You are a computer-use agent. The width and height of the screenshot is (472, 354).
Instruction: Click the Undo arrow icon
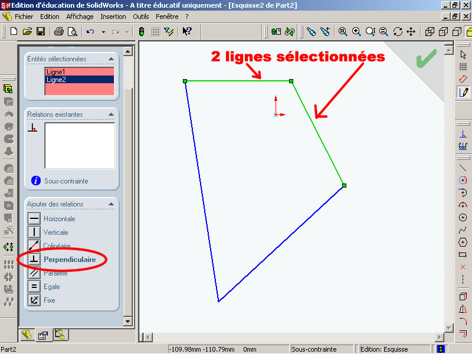click(x=90, y=31)
